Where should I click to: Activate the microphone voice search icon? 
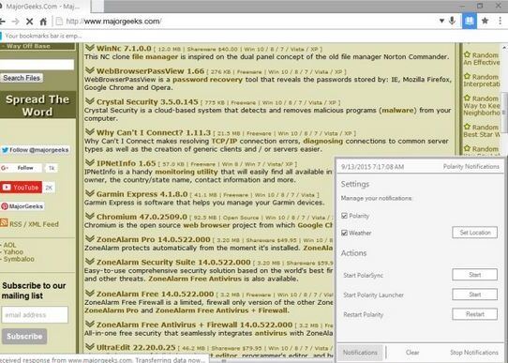pyautogui.click(x=452, y=21)
